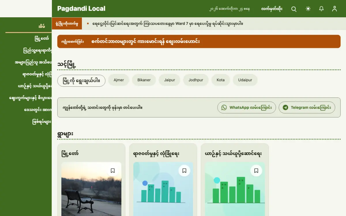Image resolution: width=346 pixels, height=216 pixels.
Task: Click the နောက်ဆုံးရ သတင်း ticker label
Action: [x=67, y=24]
